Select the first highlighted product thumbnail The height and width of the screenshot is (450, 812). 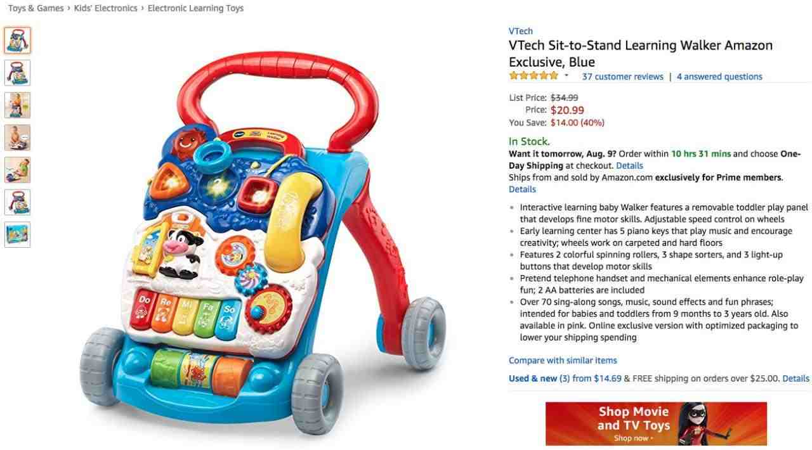click(17, 41)
